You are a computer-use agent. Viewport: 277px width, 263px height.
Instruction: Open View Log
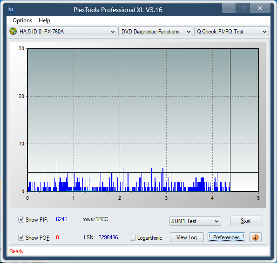187,237
